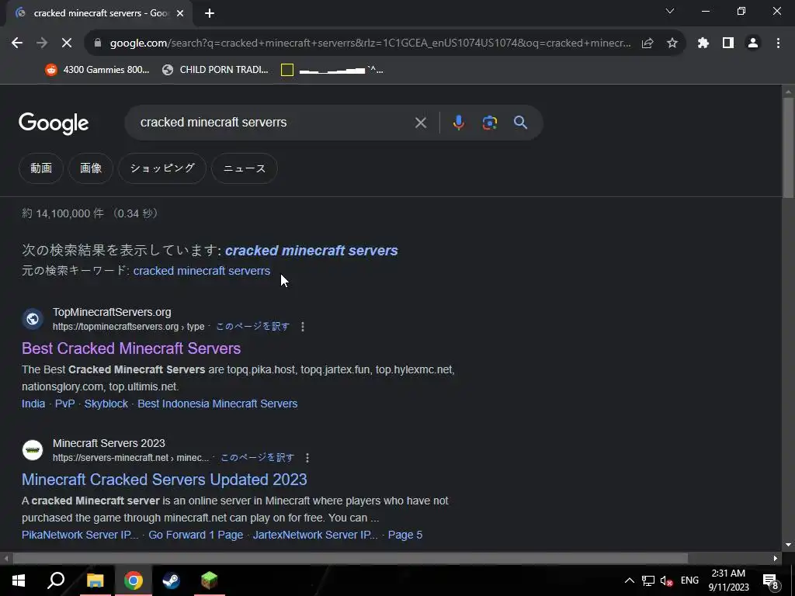Filter results by 動画 (videos)

[x=41, y=168]
